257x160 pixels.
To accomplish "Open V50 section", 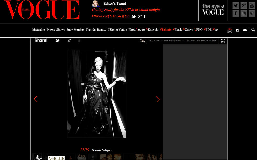I will tap(215, 30).
